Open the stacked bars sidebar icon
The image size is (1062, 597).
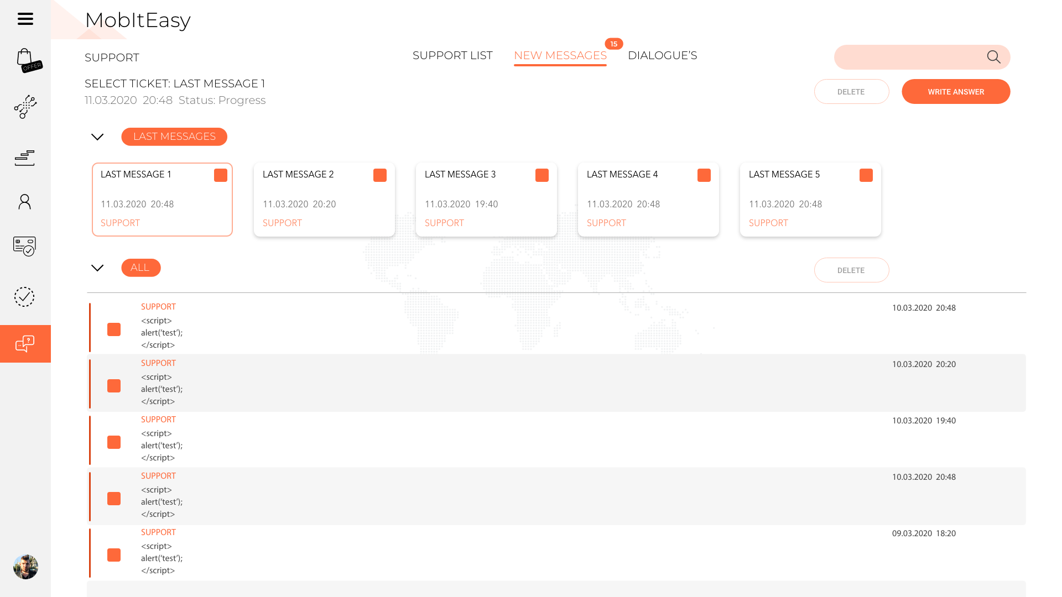pyautogui.click(x=24, y=158)
